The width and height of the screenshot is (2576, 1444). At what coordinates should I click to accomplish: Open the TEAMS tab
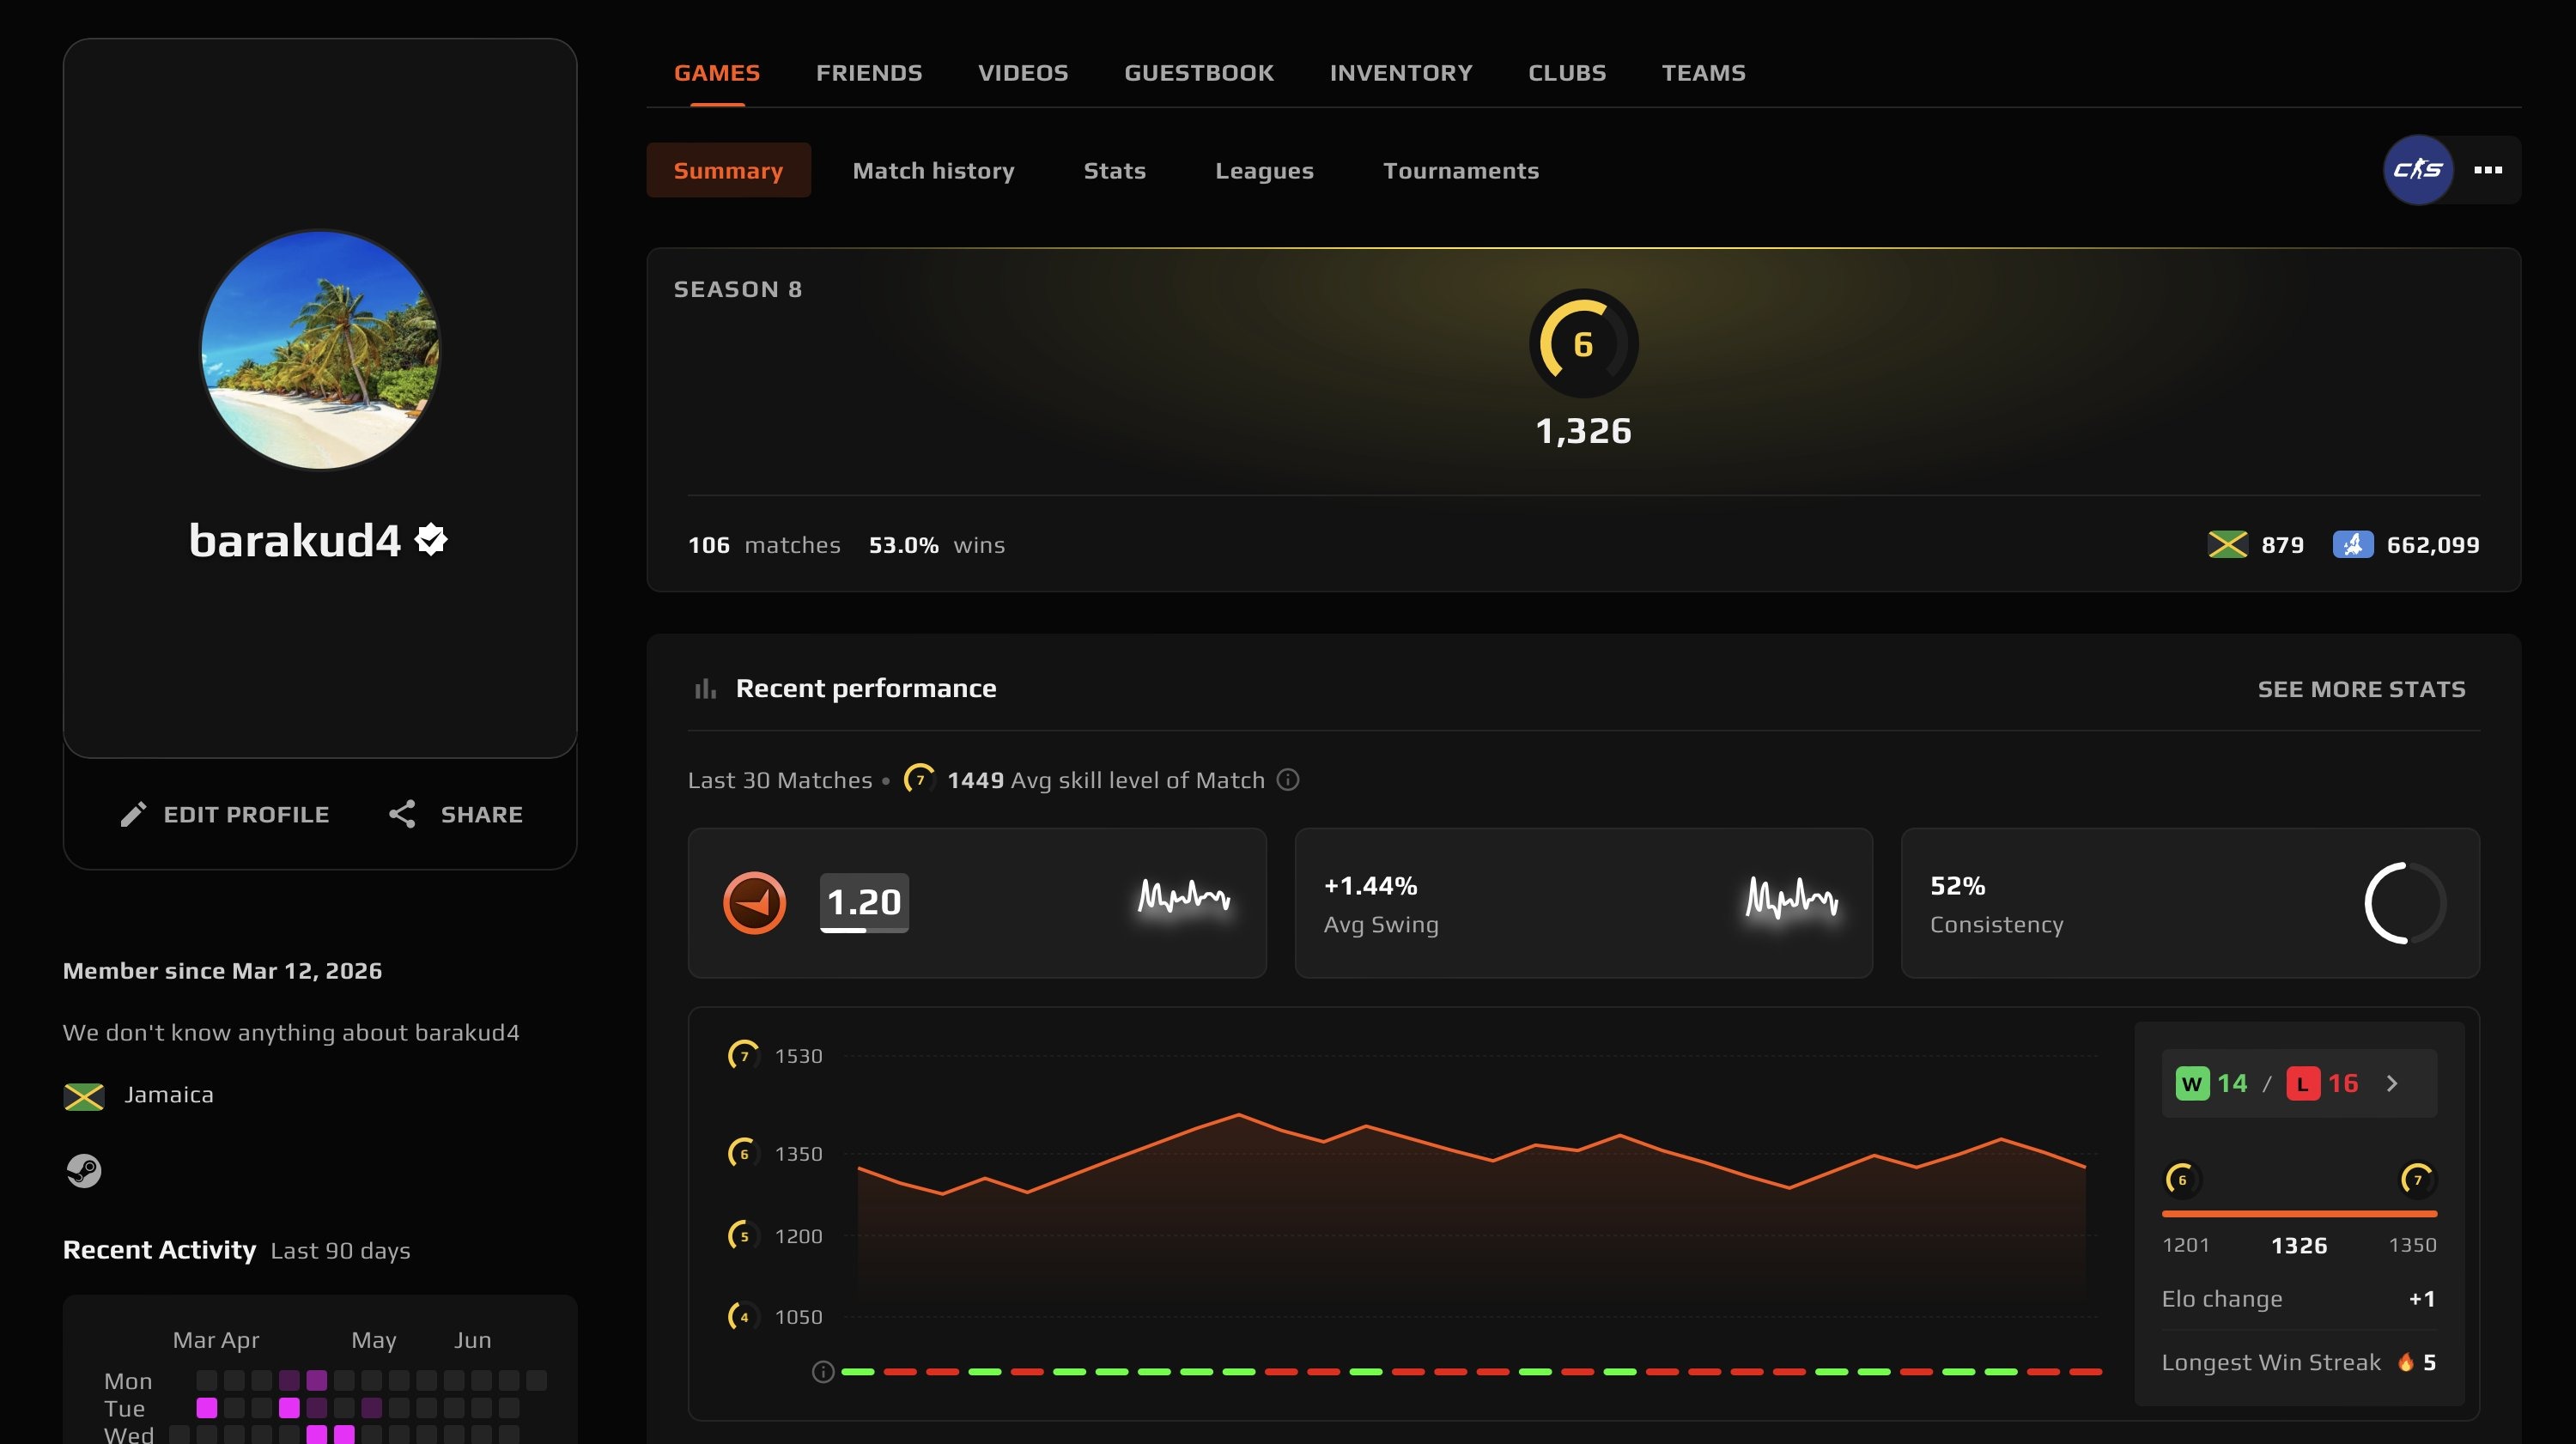point(1703,73)
